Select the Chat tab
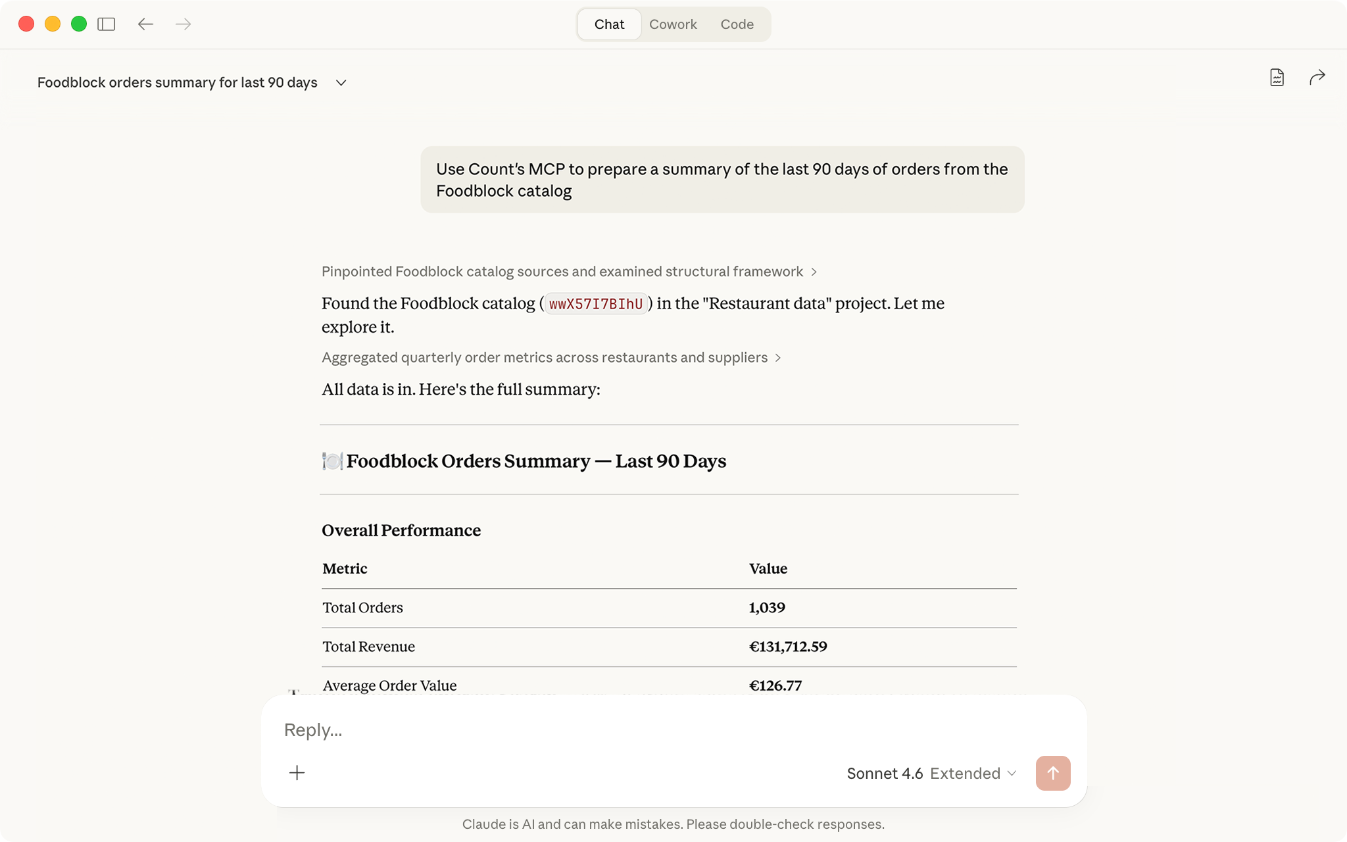This screenshot has height=842, width=1347. [609, 24]
